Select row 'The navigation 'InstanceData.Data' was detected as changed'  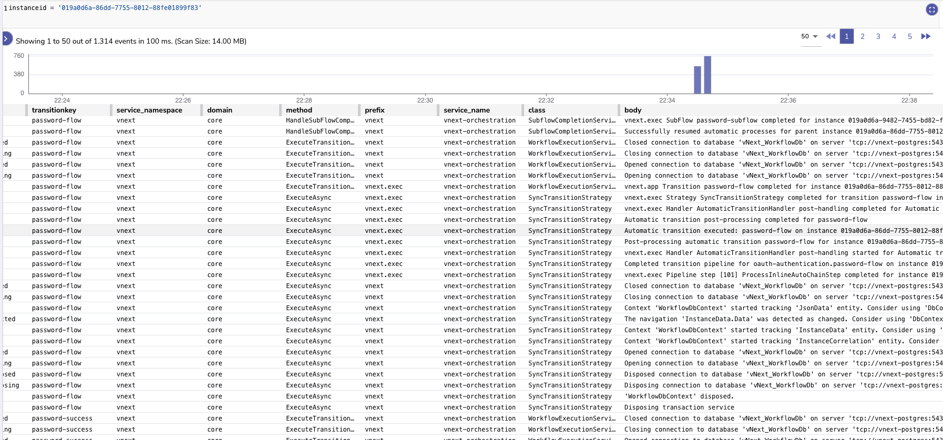click(x=473, y=319)
